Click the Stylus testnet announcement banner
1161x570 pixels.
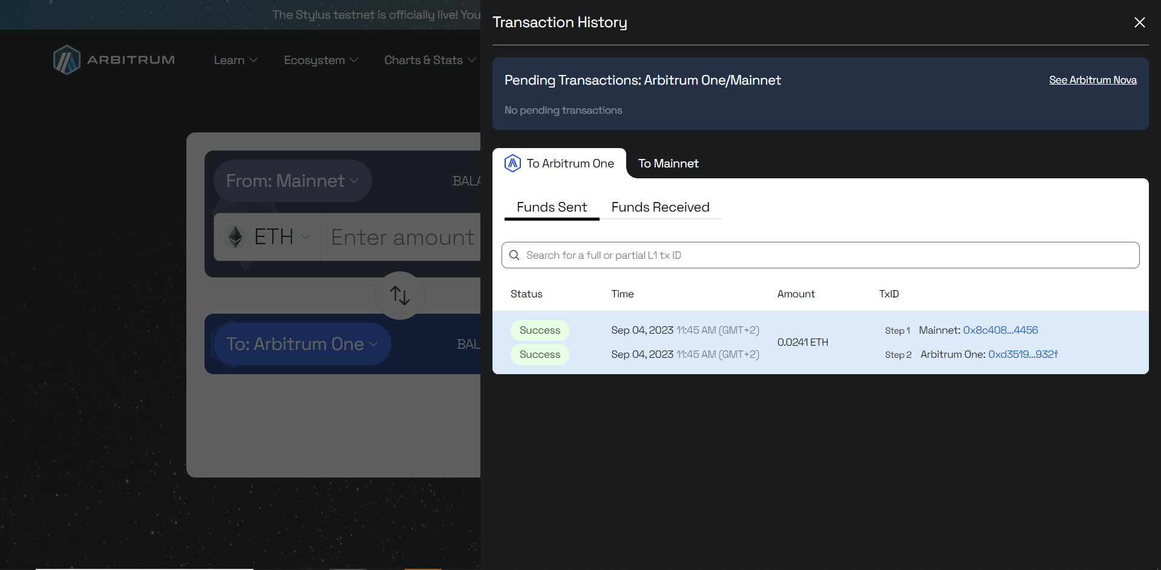coord(240,15)
